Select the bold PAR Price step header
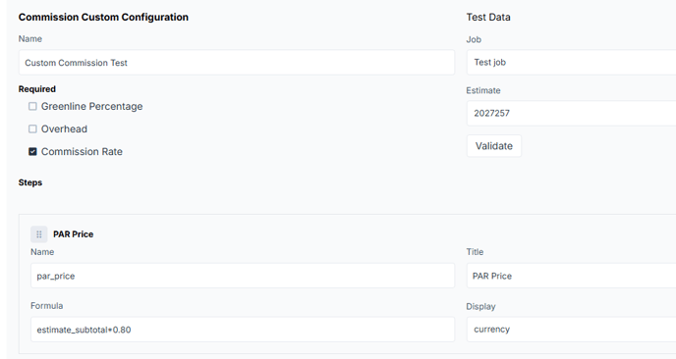 74,234
